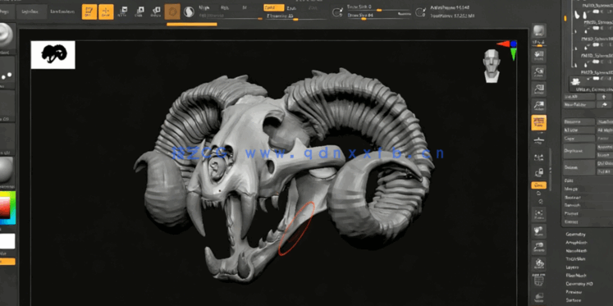Expand the Boolean subtool section

[572, 198]
